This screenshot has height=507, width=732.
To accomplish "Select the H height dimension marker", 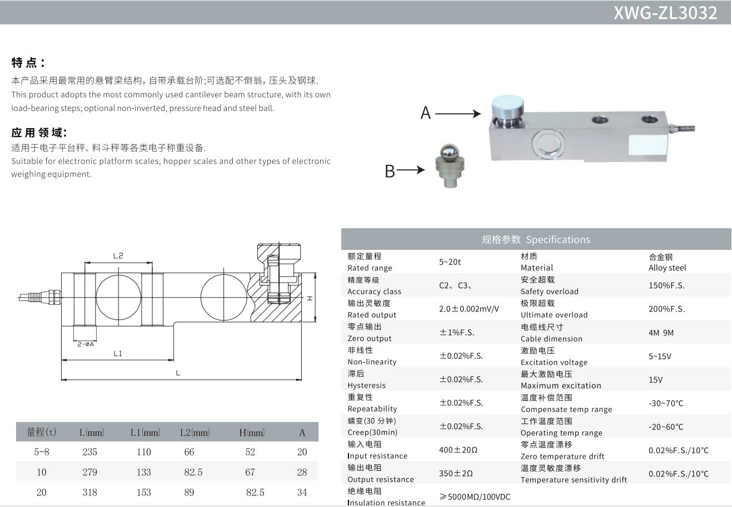I will 310,298.
